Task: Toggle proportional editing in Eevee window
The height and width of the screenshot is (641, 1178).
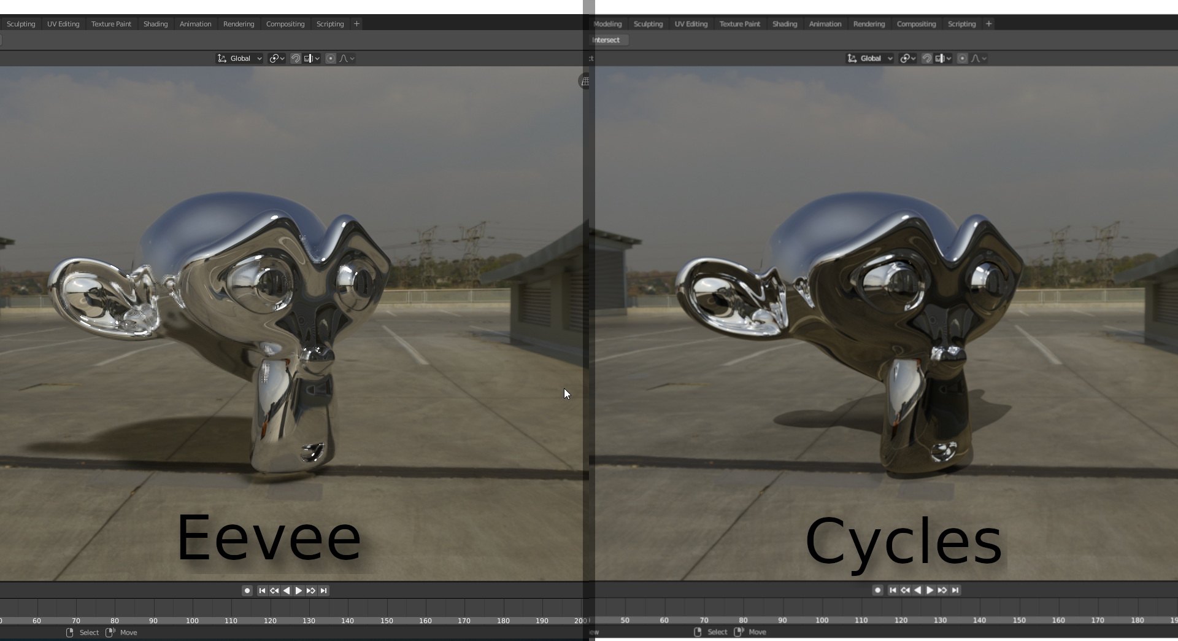Action: pos(331,58)
